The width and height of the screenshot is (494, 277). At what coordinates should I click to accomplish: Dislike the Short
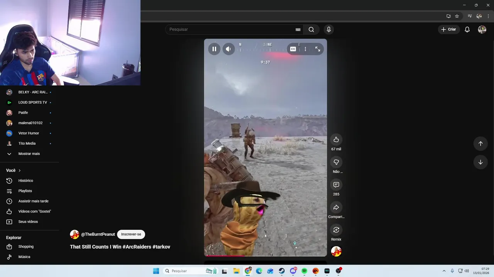(336, 162)
